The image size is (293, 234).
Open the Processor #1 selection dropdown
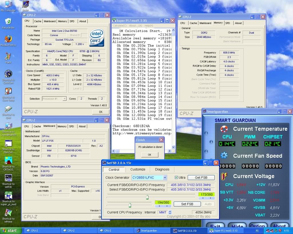[x=64, y=99]
